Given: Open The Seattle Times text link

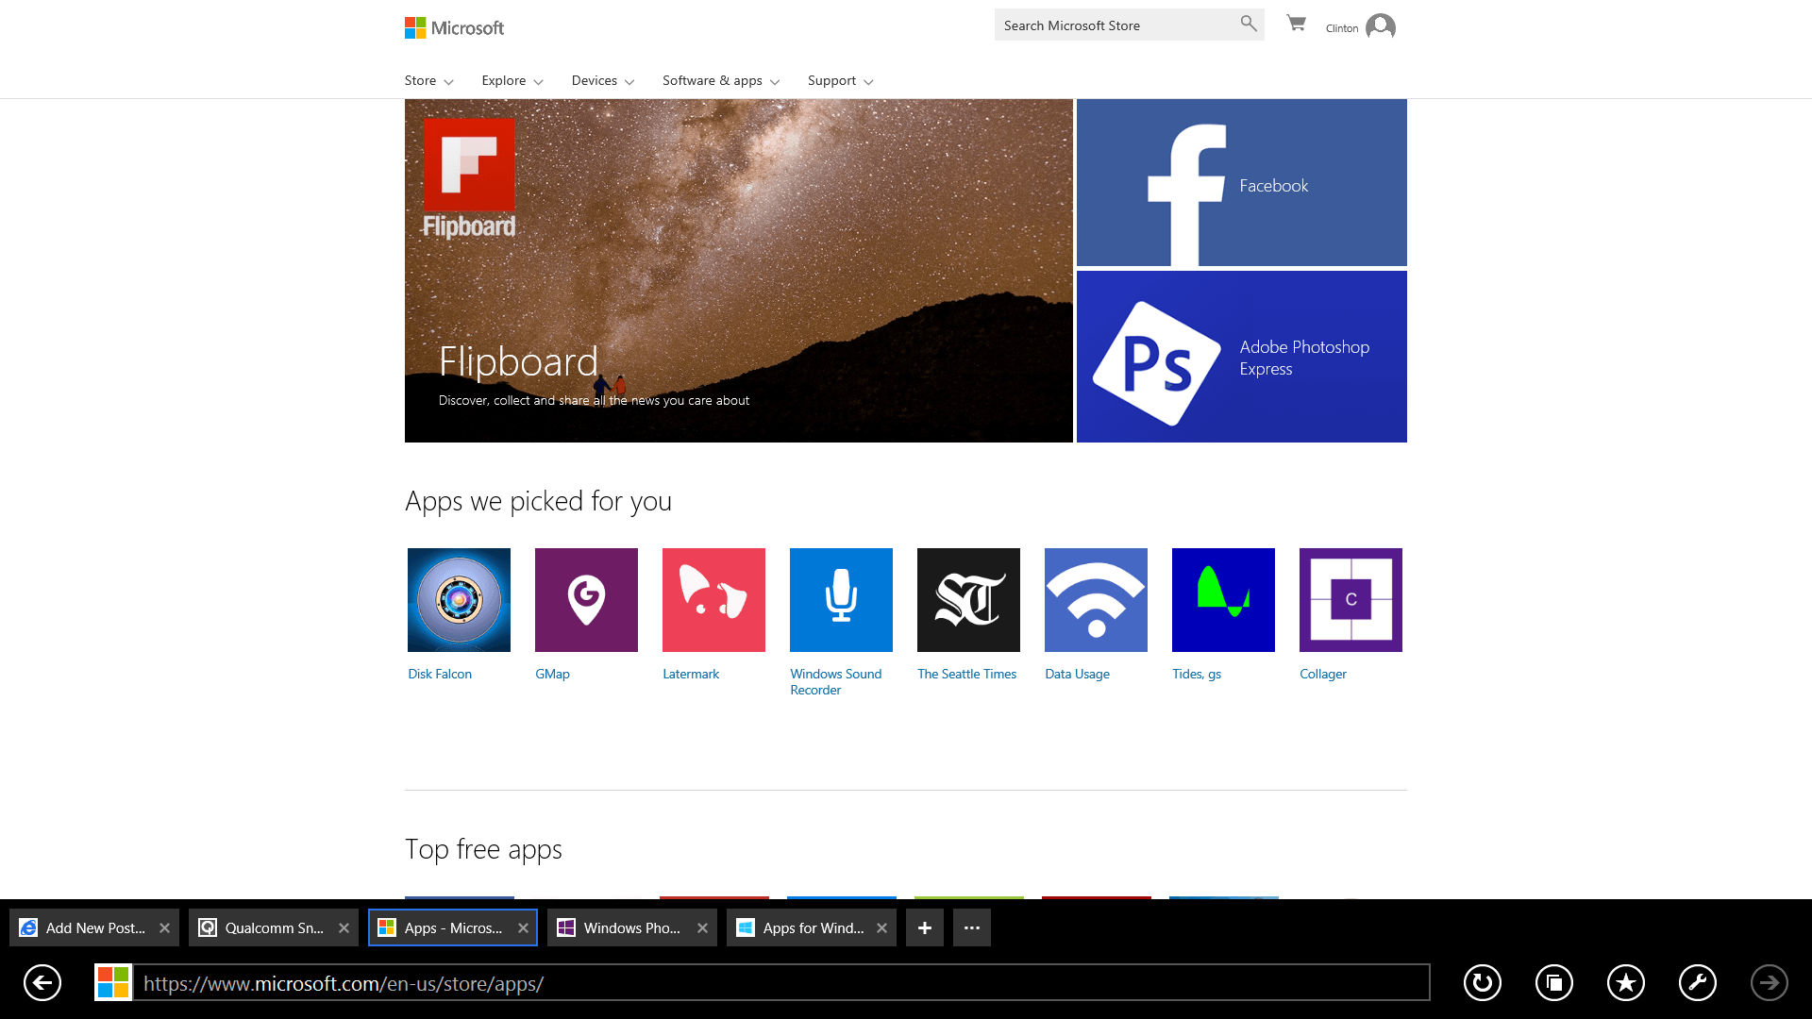Looking at the screenshot, I should pyautogui.click(x=966, y=674).
